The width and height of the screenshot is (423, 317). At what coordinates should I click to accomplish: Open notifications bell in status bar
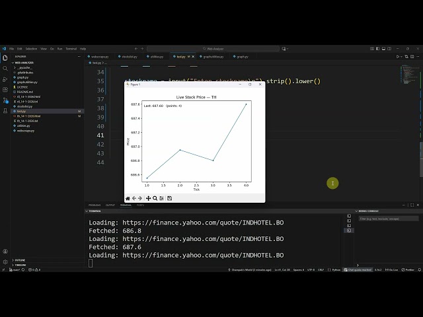pyautogui.click(x=419, y=269)
